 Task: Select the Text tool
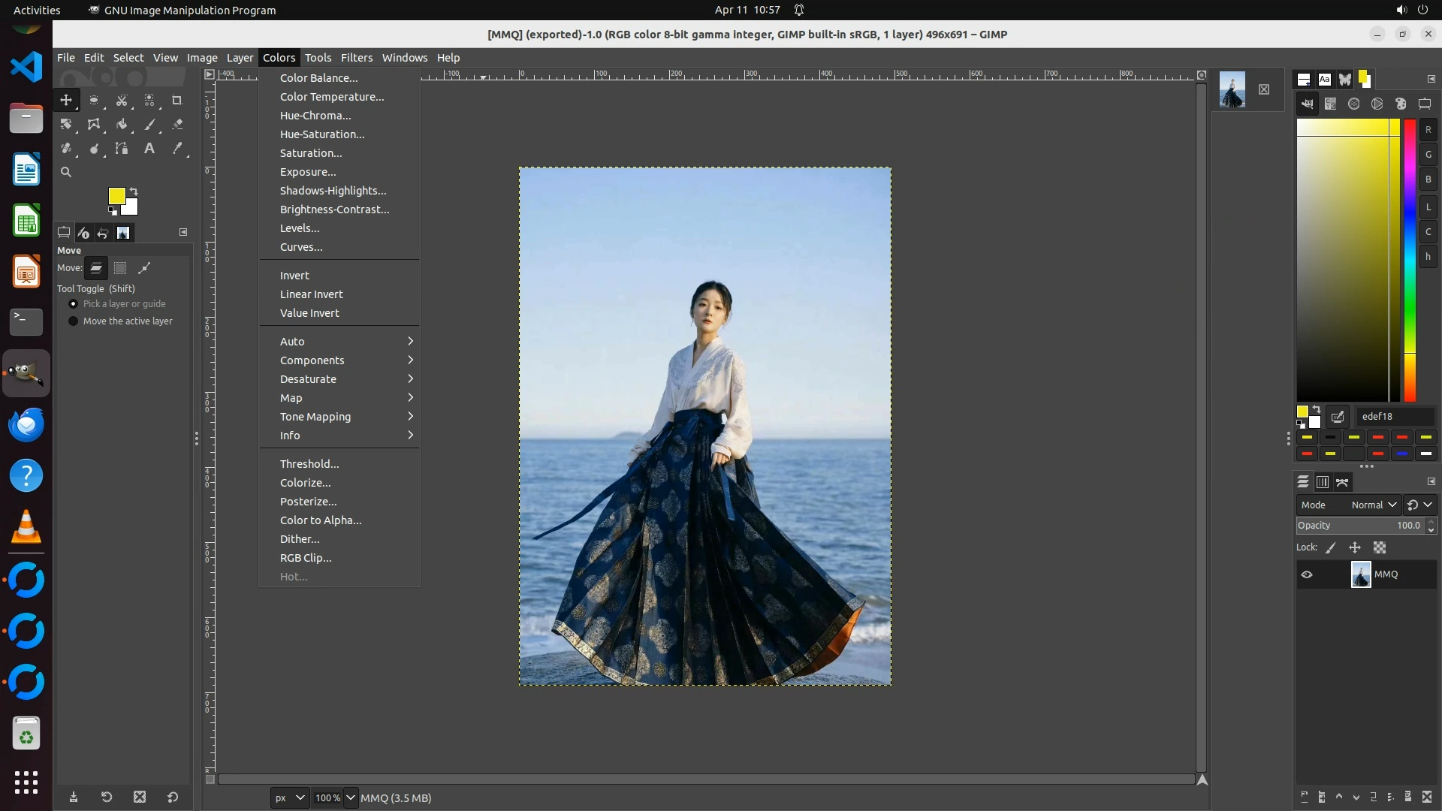(x=149, y=149)
